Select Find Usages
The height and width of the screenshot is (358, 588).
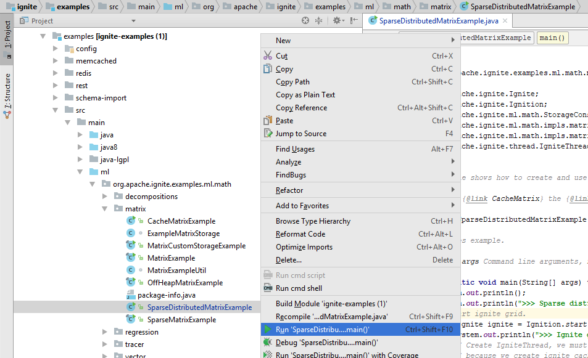pos(360,148)
